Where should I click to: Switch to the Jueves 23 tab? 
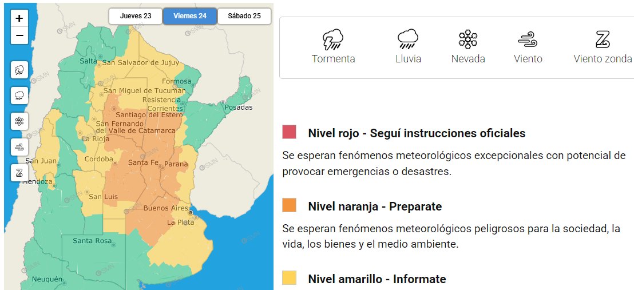(136, 16)
